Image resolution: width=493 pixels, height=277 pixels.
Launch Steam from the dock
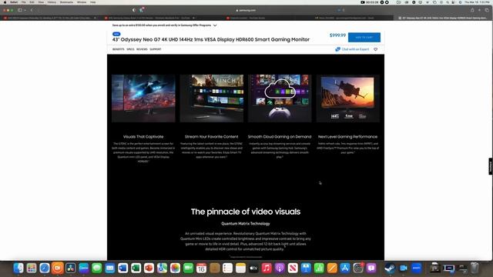pyautogui.click(x=390, y=268)
